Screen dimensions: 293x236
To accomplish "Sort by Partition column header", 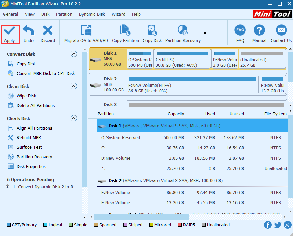I will [126, 114].
